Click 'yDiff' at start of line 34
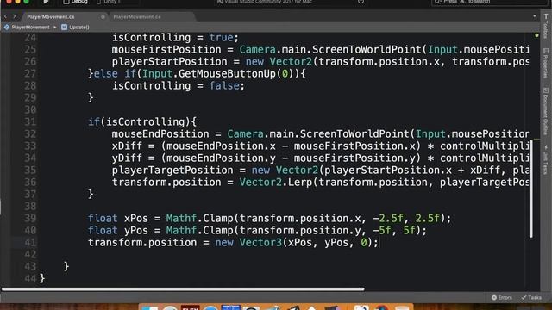 pyautogui.click(x=127, y=158)
